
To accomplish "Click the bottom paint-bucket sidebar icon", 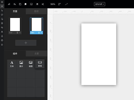I will [2, 45].
